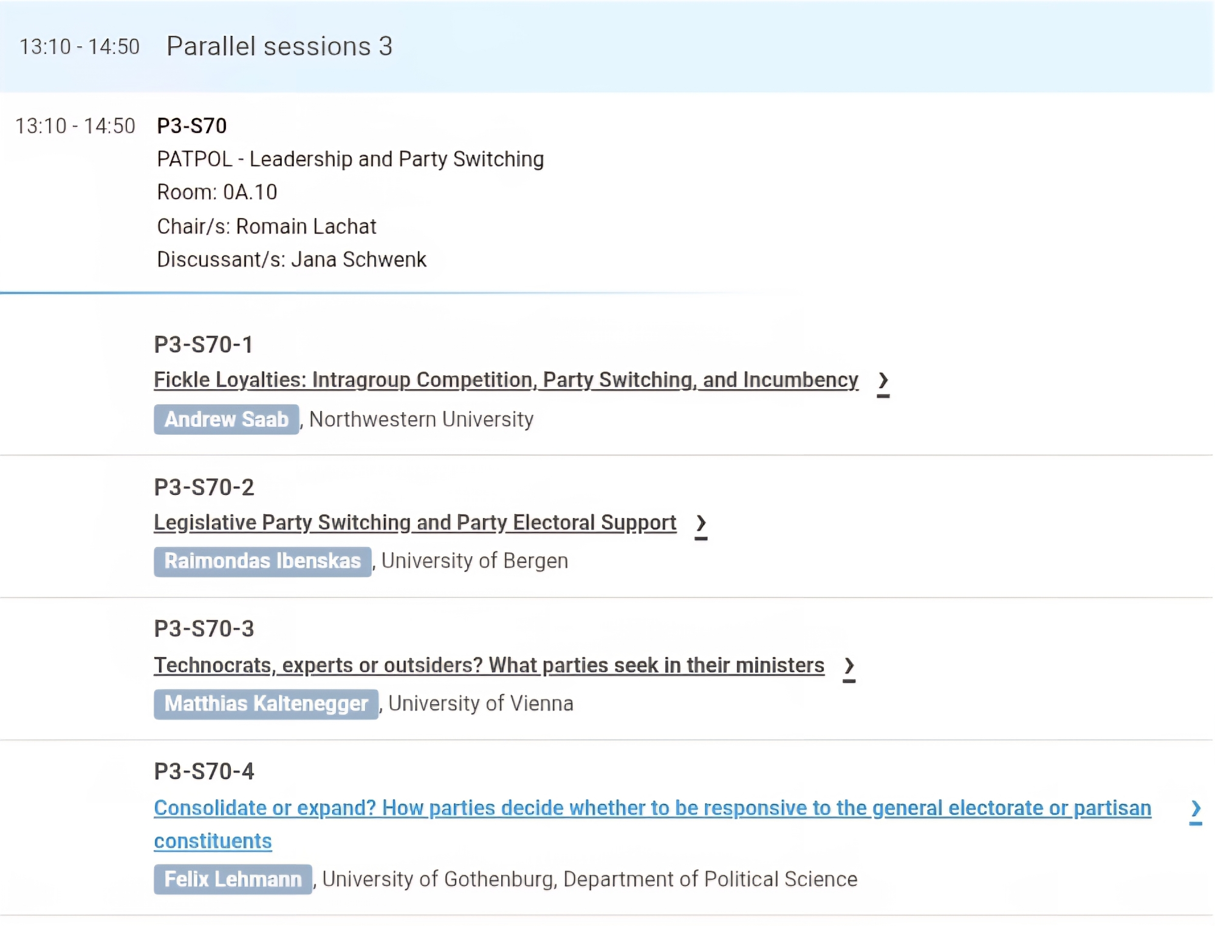Click the P3-S70-4 paper code label
The width and height of the screenshot is (1215, 926).
pos(204,772)
